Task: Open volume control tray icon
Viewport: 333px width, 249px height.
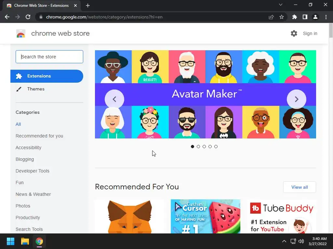Action: click(x=301, y=241)
